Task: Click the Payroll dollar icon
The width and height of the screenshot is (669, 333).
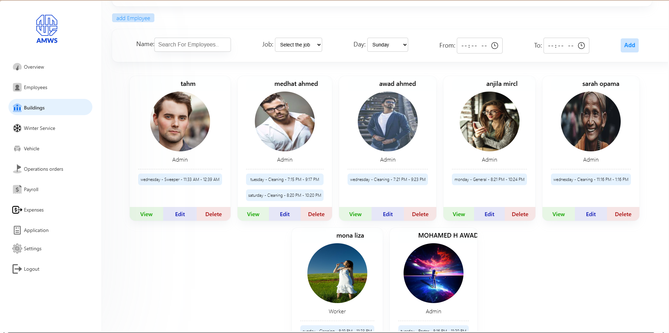Action: pos(17,189)
